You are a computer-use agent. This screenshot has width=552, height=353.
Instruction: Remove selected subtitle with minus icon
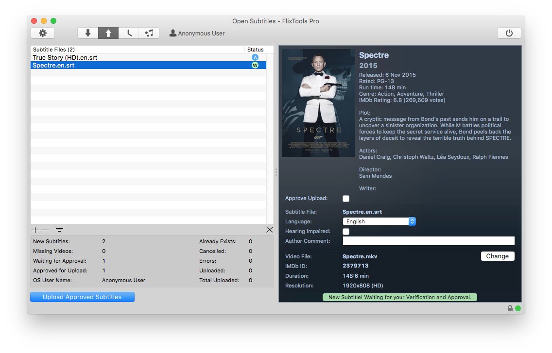pos(45,230)
